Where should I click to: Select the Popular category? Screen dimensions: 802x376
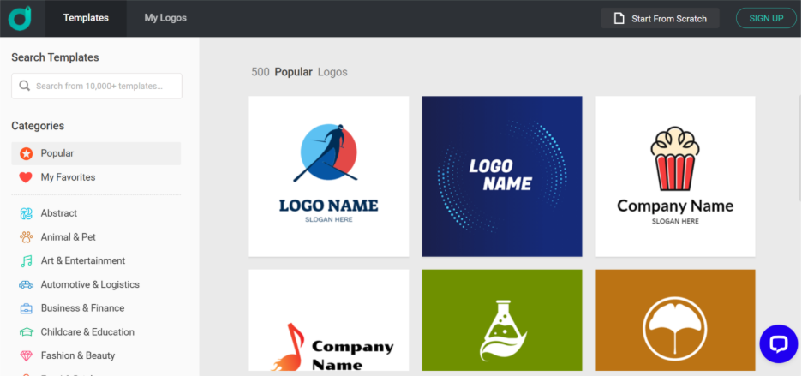coord(96,153)
